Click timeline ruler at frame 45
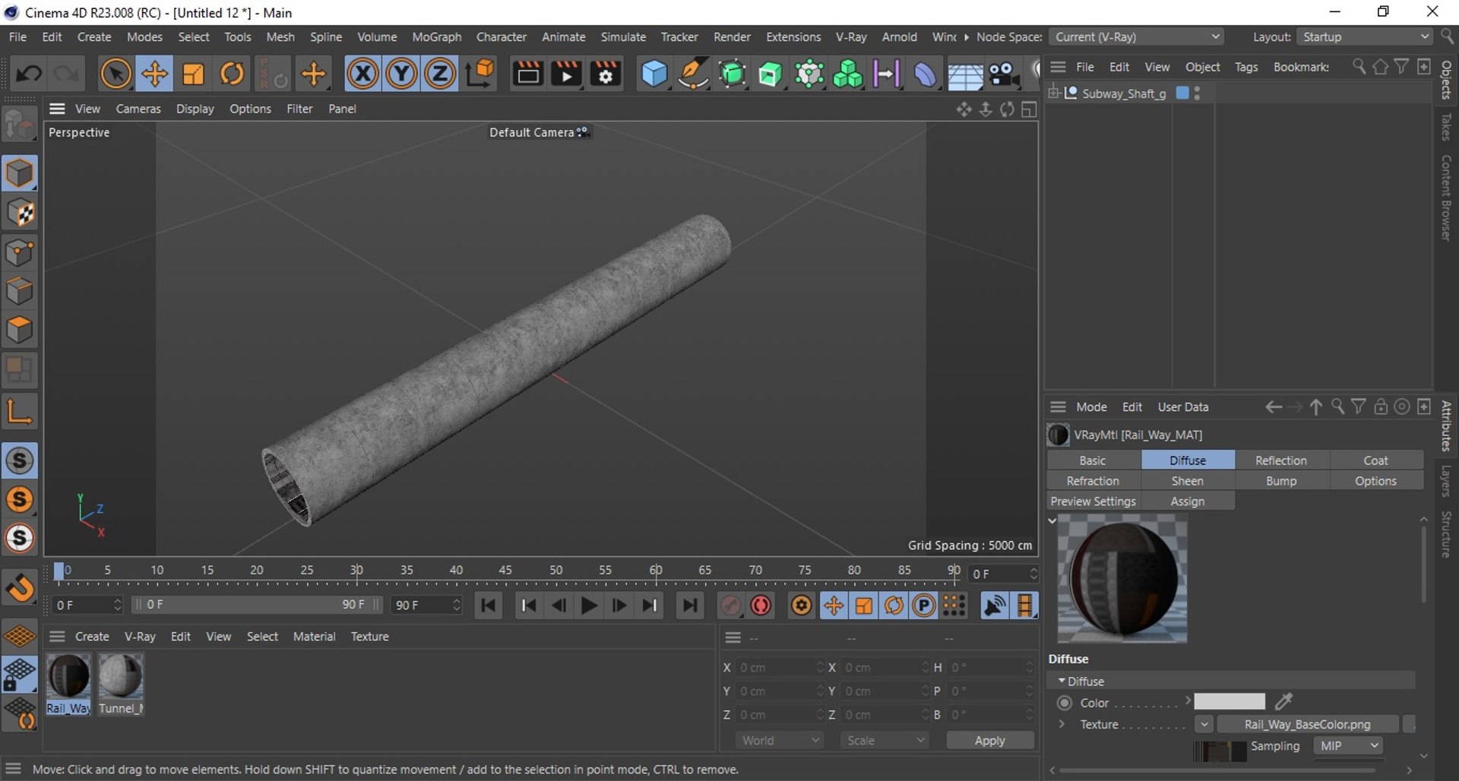1459x781 pixels. click(x=505, y=571)
